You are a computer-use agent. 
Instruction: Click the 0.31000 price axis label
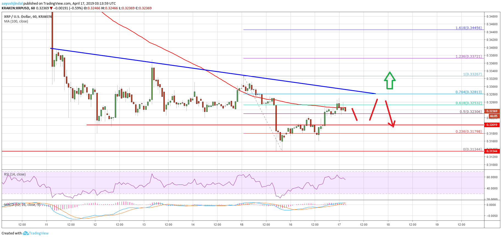492,165
